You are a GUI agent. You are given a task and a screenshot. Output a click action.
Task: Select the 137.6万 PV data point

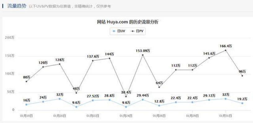(93, 61)
